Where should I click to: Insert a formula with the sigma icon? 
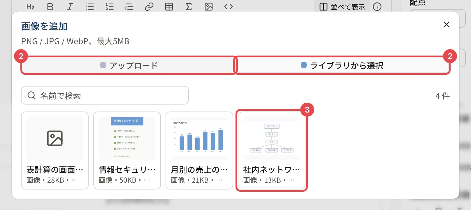coord(189,7)
